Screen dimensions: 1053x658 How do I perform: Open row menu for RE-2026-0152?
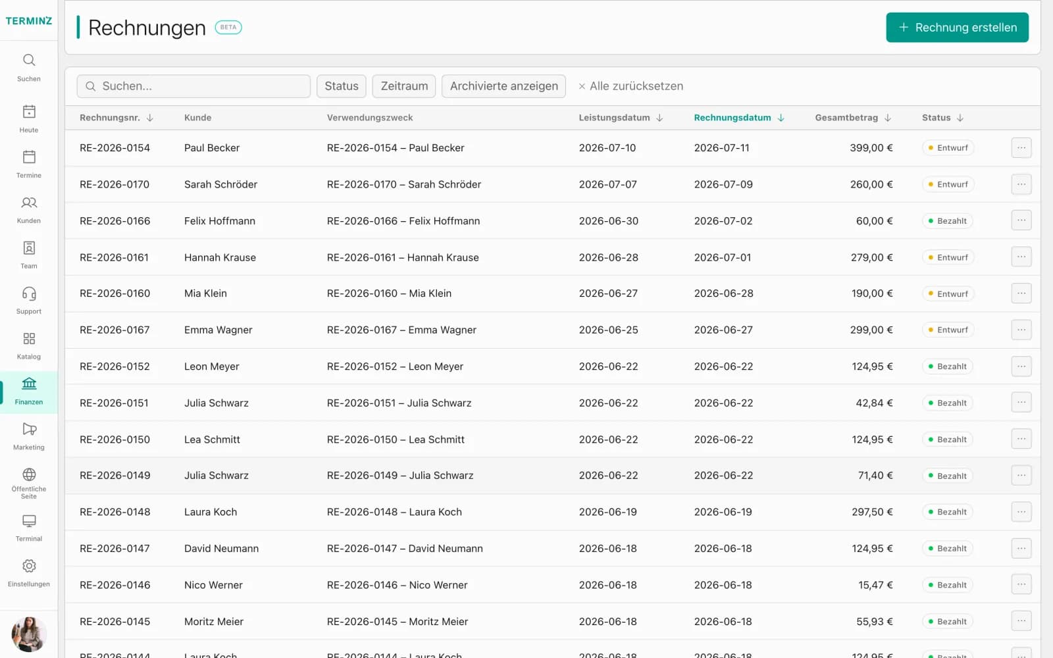1021,367
